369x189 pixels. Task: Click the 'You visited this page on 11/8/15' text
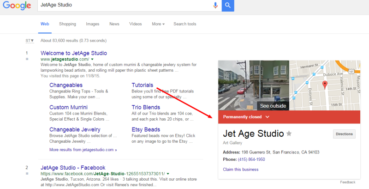coord(70,76)
